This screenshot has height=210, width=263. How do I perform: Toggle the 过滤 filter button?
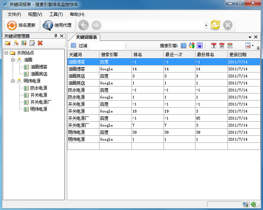79,45
